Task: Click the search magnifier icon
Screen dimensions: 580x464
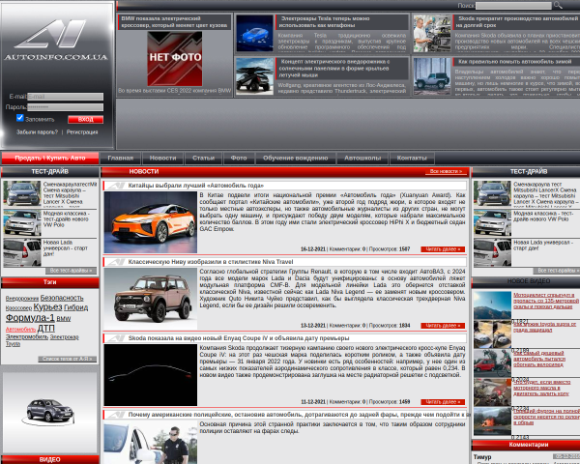Action: (x=558, y=5)
